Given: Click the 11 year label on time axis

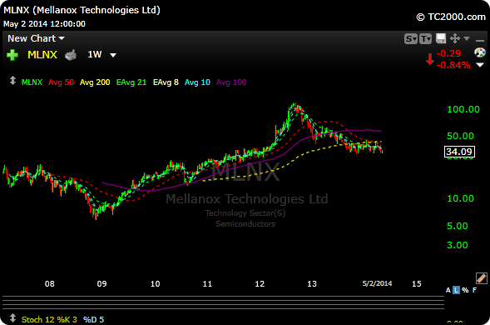Looking at the screenshot, I should point(207,284).
